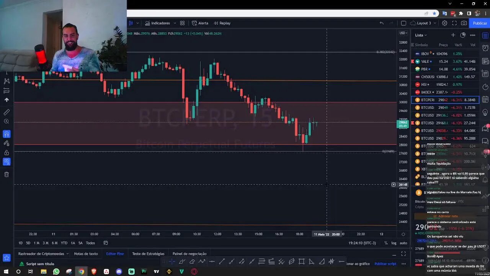
Task: Select HSI row in watchlist
Action: click(445, 84)
